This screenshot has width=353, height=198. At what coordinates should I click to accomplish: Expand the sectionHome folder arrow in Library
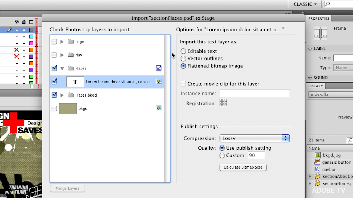coord(310,183)
